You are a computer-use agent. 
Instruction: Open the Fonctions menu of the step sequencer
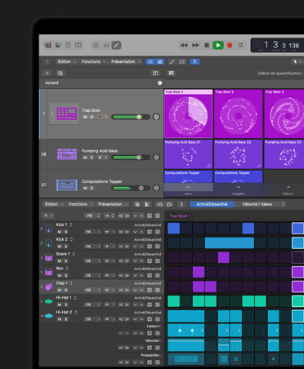pos(81,204)
